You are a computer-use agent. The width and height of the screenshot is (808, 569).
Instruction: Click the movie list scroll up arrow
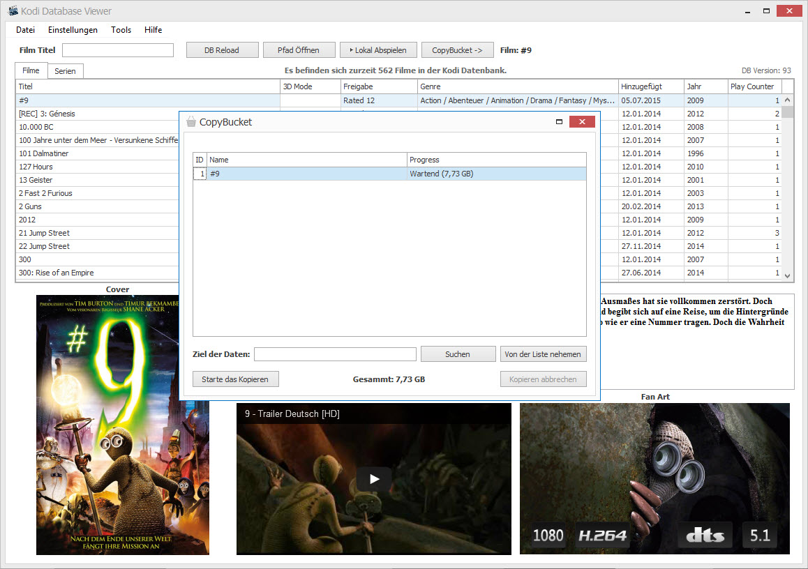click(x=787, y=100)
